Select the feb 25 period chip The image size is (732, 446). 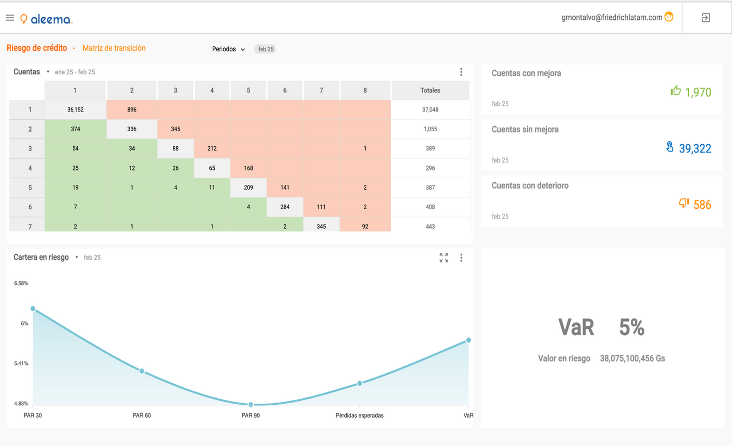pyautogui.click(x=265, y=49)
